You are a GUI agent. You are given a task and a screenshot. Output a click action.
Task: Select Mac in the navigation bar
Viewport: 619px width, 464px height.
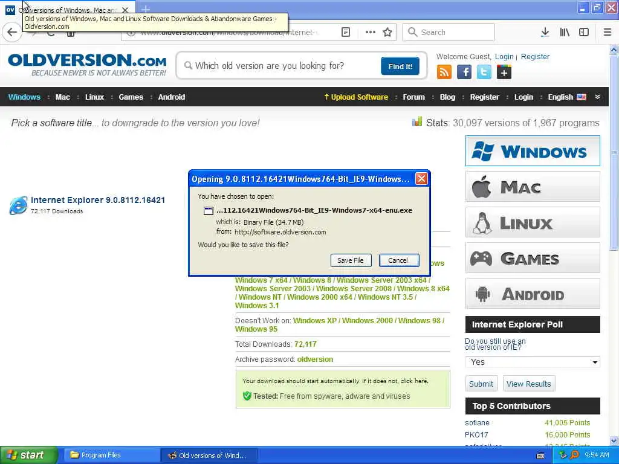(62, 97)
